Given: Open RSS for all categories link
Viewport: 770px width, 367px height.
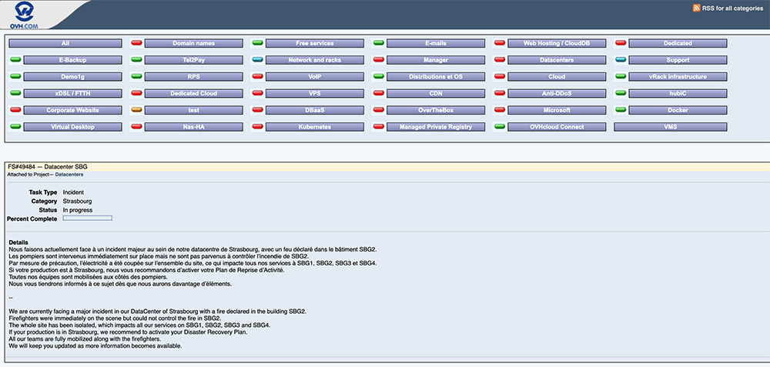Looking at the screenshot, I should coord(732,8).
